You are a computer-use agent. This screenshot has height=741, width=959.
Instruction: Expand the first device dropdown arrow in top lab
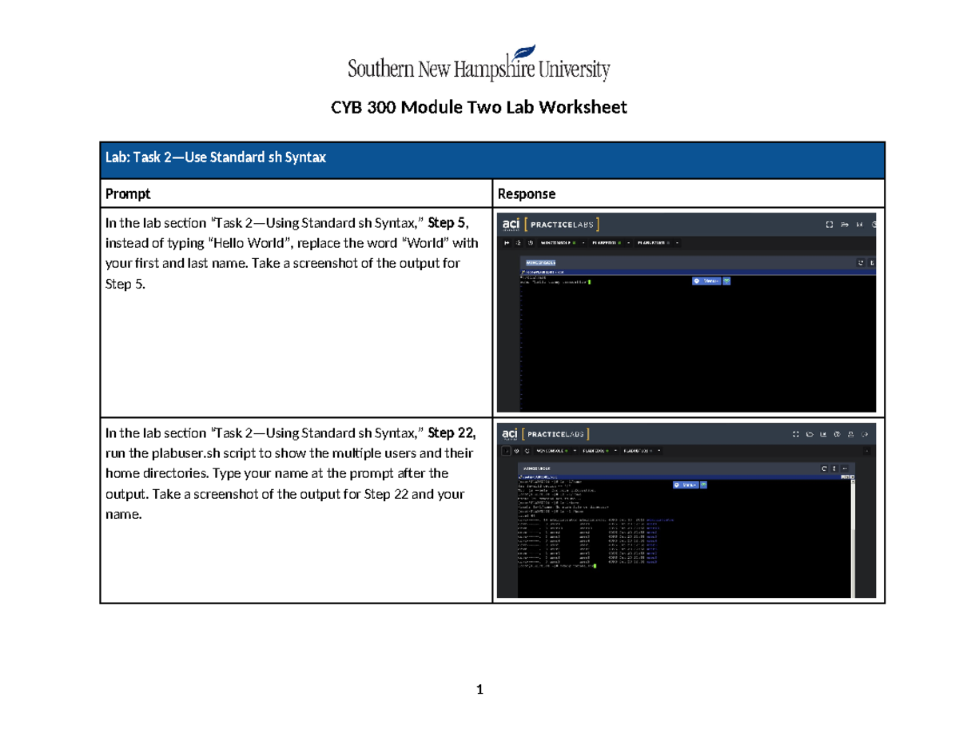click(583, 242)
